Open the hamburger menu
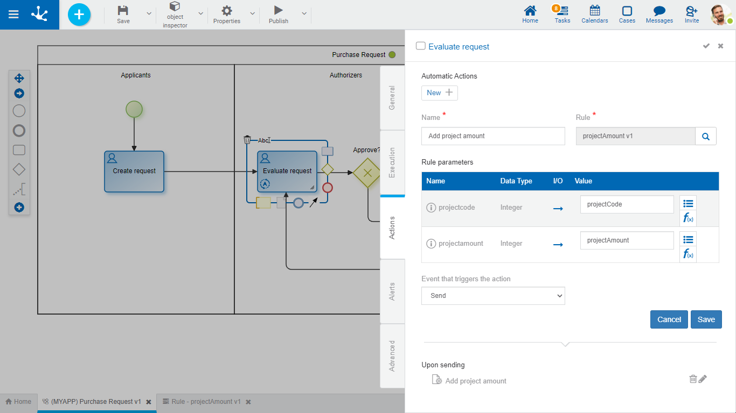Screen dimensions: 736x413 tap(13, 15)
